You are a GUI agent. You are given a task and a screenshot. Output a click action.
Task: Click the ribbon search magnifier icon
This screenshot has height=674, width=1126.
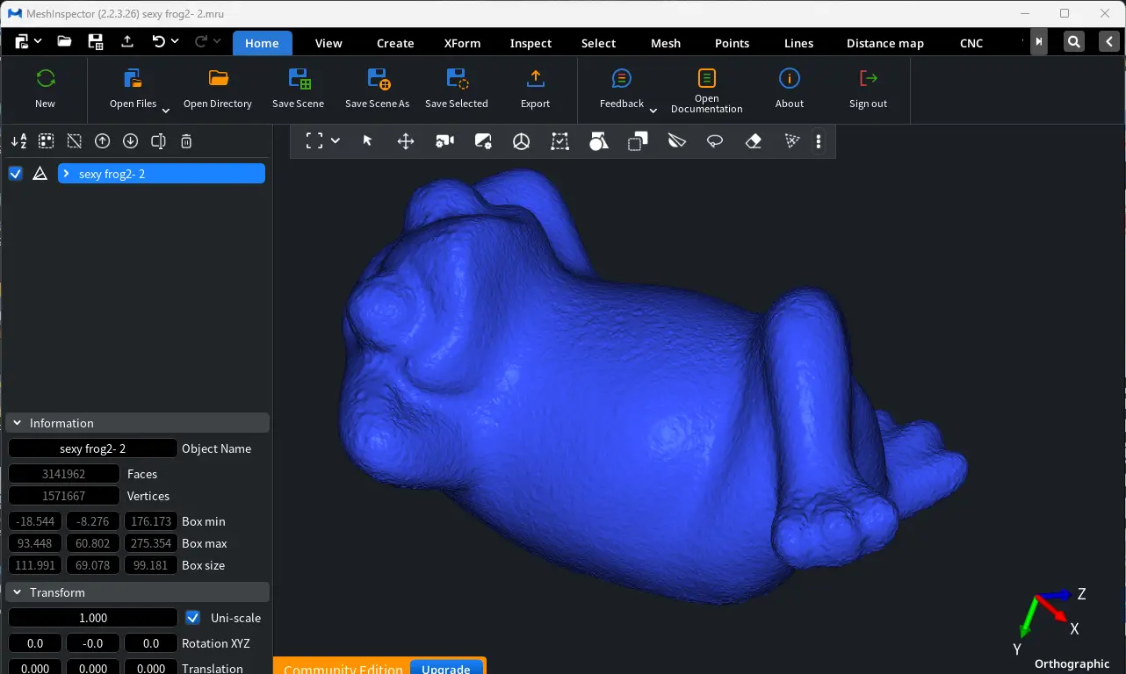[1074, 42]
